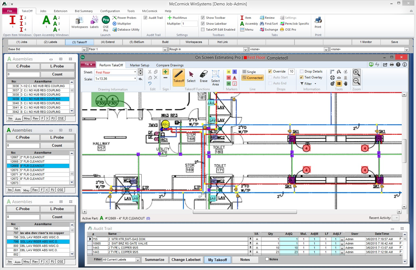
Task: Check the Notes checkbox in Audit Trail
Action: pyautogui.click(x=267, y=259)
